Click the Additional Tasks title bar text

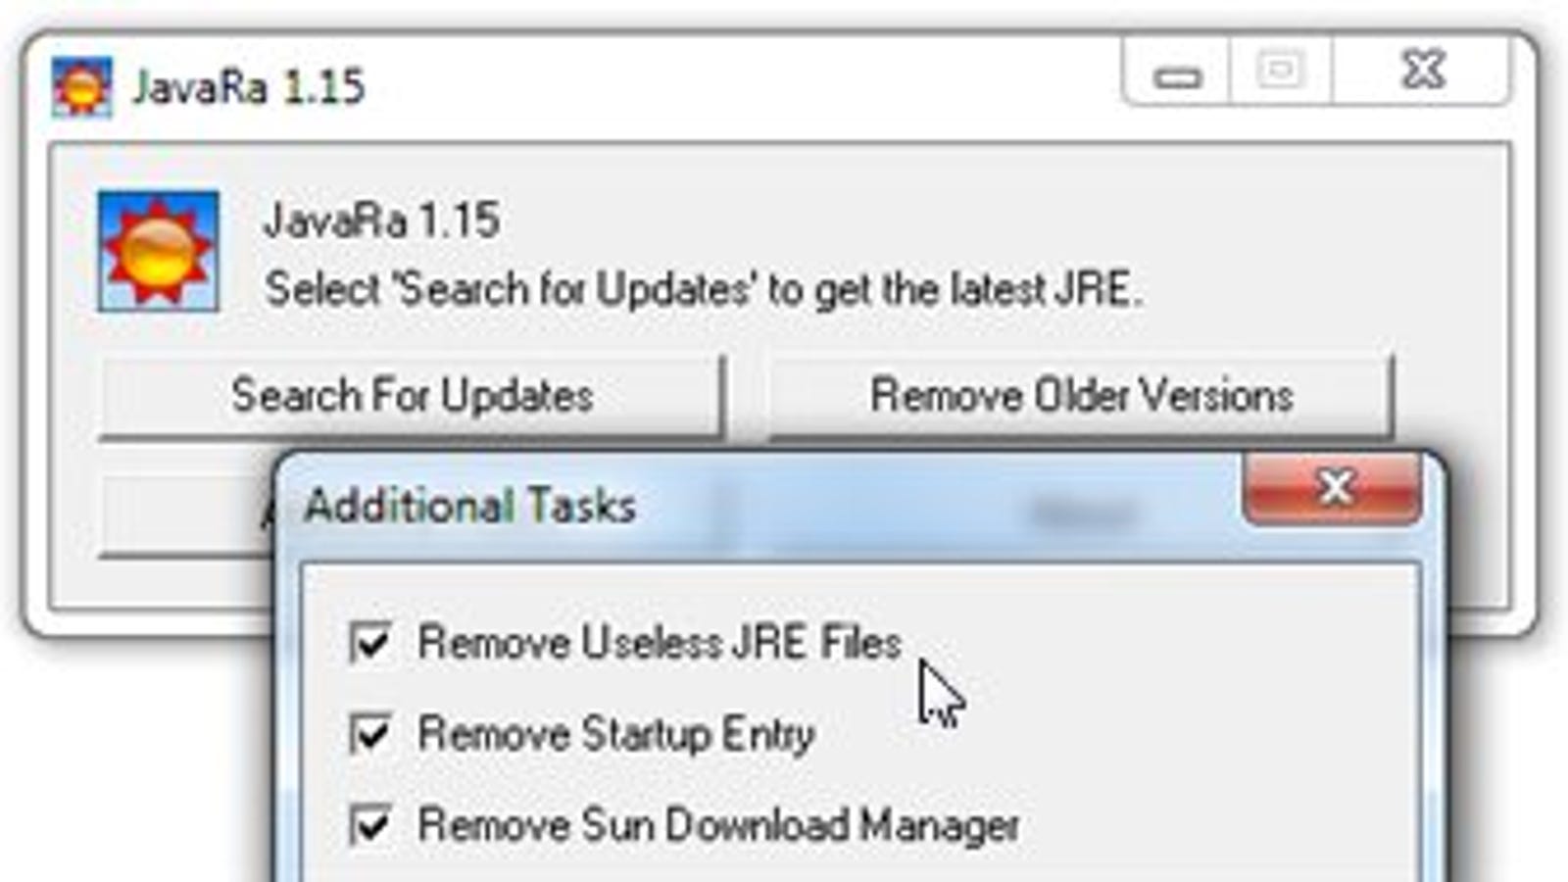(x=470, y=507)
